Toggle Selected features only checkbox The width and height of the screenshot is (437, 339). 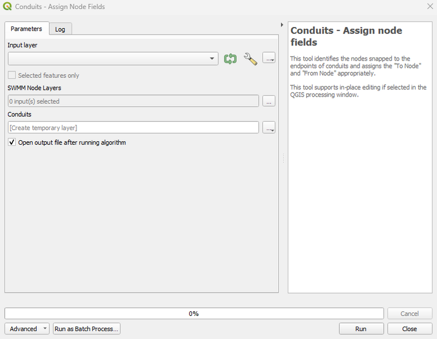click(12, 75)
